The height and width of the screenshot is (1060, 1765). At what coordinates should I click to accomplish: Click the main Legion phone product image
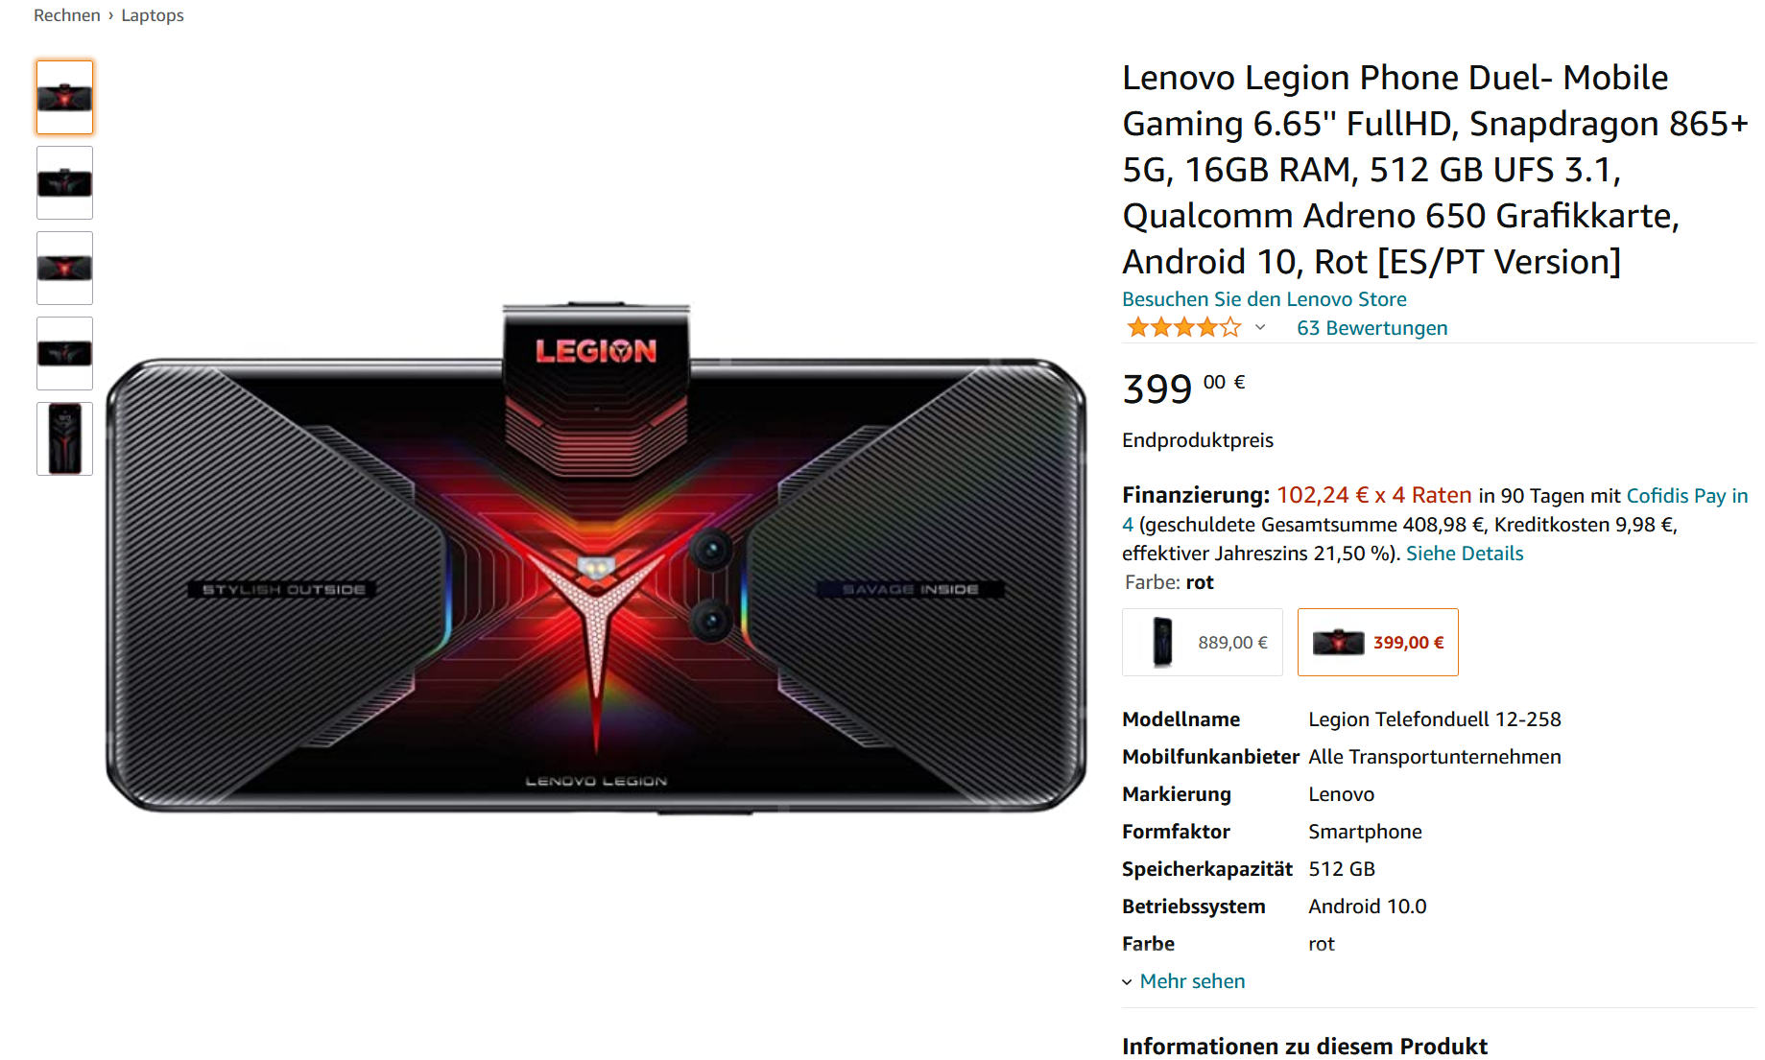[596, 557]
